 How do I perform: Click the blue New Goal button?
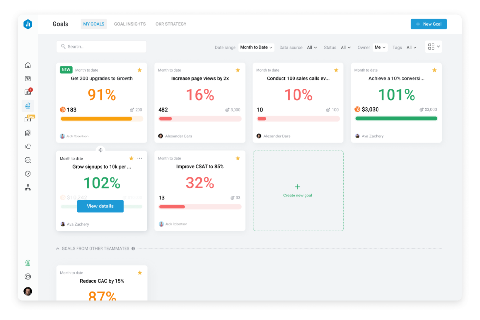428,24
